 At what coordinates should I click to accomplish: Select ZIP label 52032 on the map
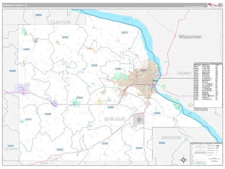click(105, 143)
